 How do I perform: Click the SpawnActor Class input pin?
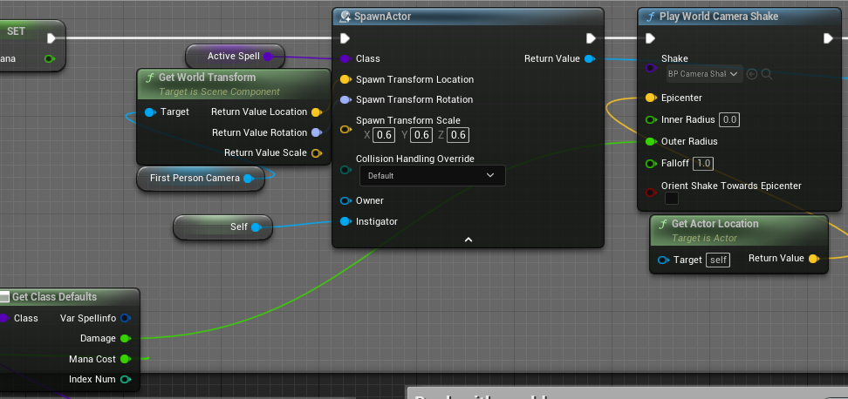pyautogui.click(x=345, y=58)
